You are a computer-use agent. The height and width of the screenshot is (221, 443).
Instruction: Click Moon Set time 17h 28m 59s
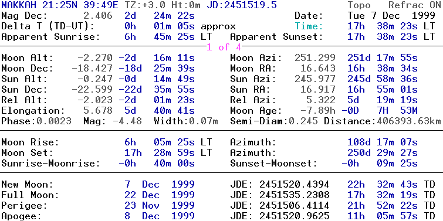click(160, 152)
